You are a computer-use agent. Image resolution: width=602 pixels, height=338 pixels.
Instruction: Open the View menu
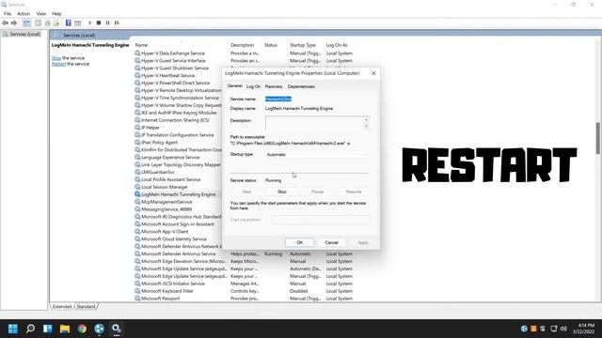[41, 14]
